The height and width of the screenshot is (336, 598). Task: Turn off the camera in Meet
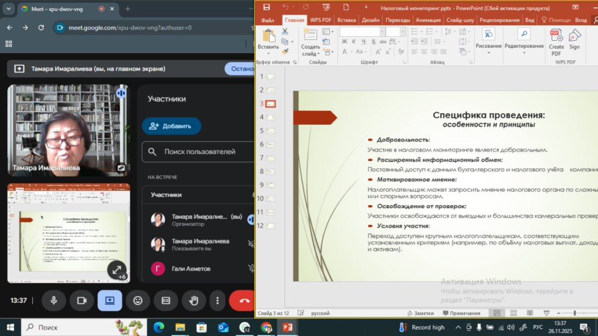point(82,300)
